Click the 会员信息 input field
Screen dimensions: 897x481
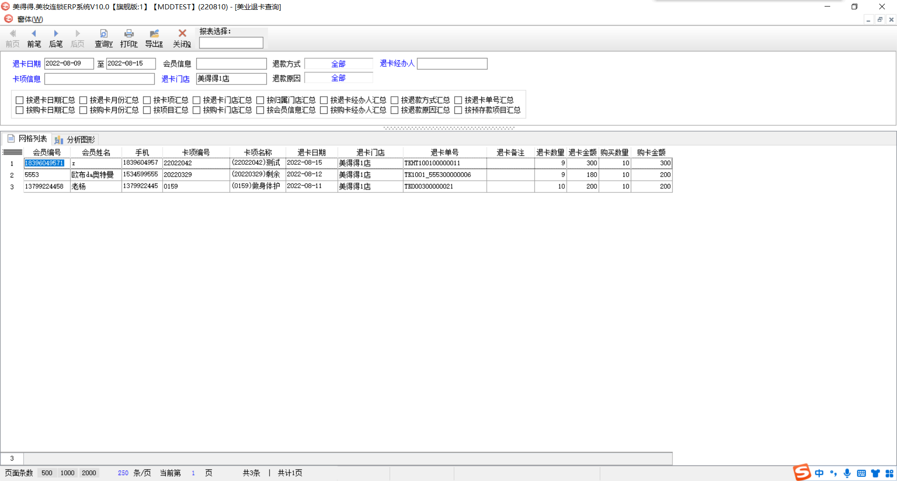[x=231, y=64]
